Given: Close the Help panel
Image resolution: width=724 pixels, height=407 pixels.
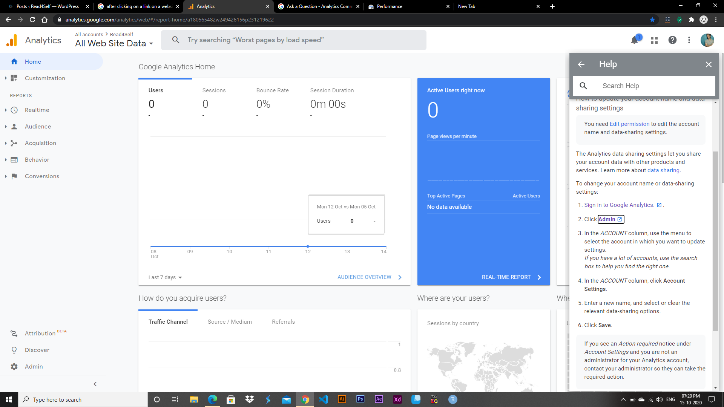Looking at the screenshot, I should click(709, 64).
